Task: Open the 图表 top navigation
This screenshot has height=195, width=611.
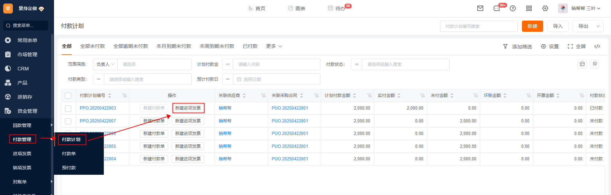Action: [x=297, y=8]
